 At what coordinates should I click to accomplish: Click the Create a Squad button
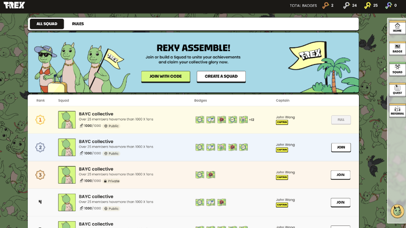[221, 76]
